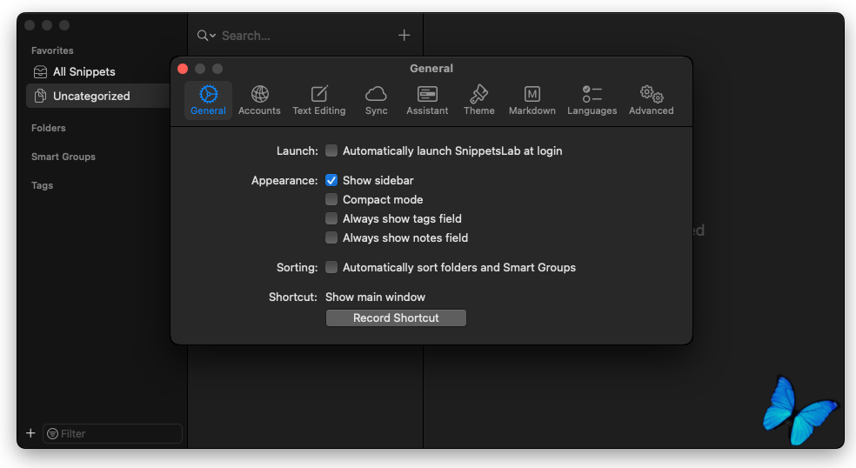The image size is (856, 468).
Task: Open the Sync cloud preferences
Action: 376,101
